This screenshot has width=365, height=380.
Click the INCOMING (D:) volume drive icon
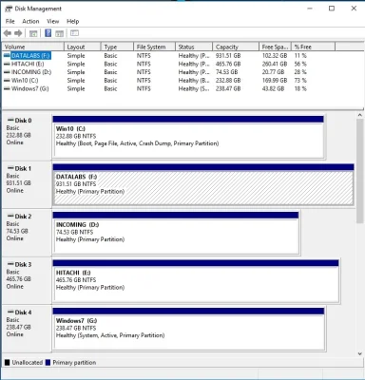point(7,72)
